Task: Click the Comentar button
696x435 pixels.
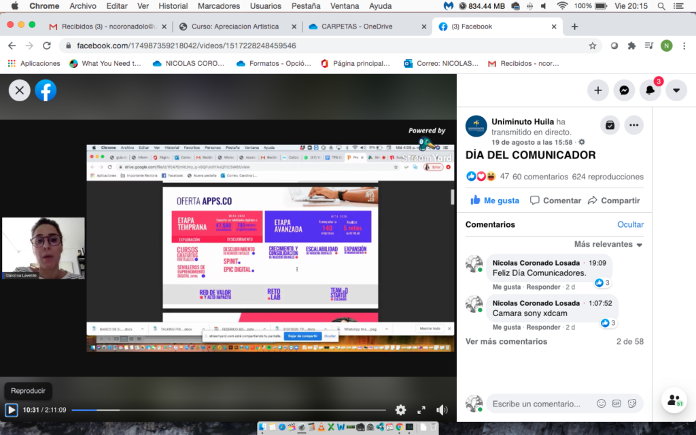Action: 555,201
